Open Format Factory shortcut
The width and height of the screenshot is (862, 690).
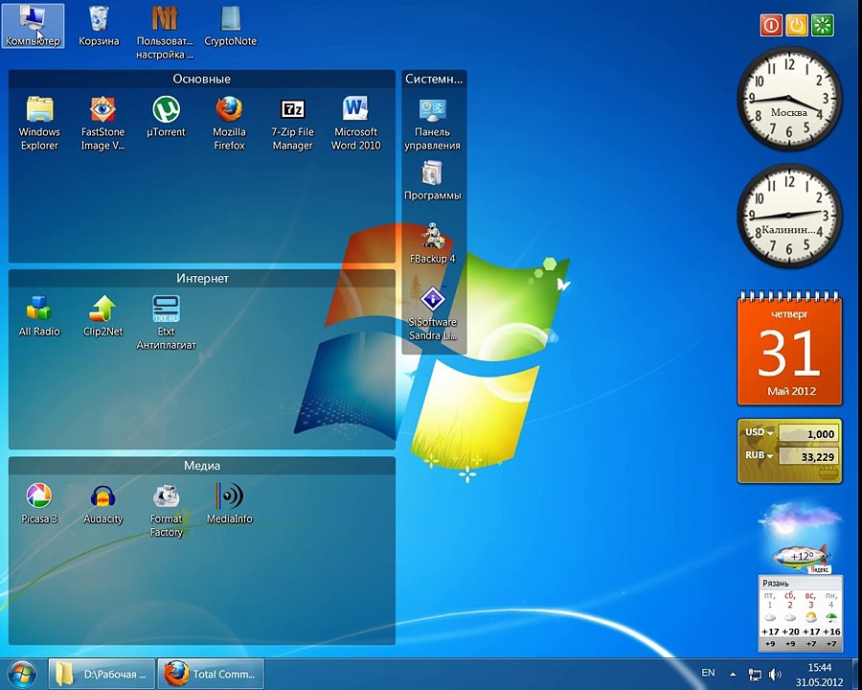pos(166,510)
